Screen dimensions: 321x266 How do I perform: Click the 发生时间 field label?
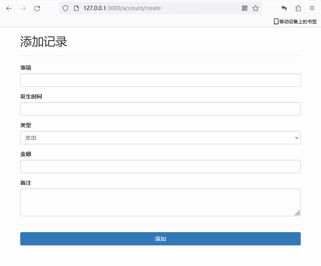coord(31,96)
